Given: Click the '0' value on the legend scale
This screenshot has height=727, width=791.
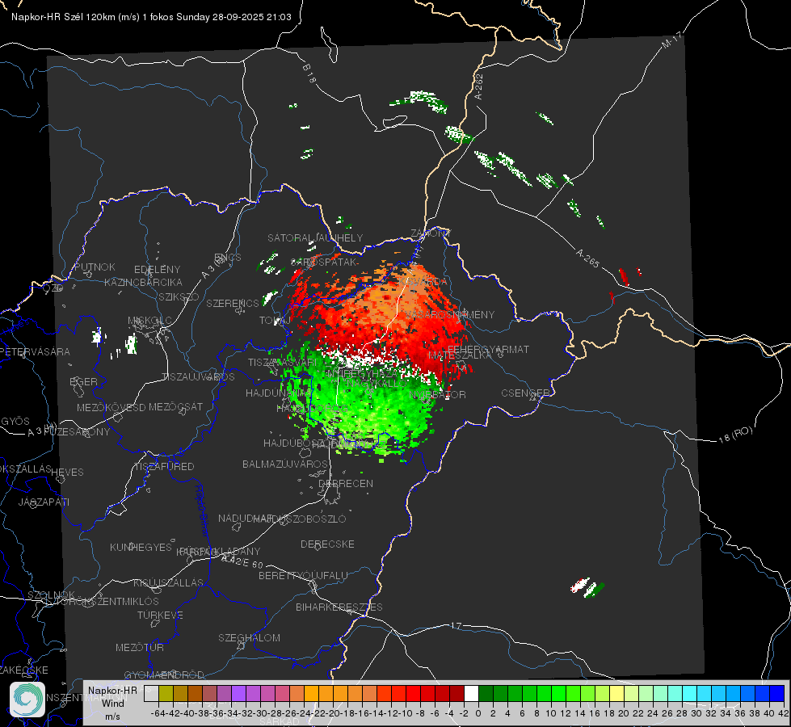Looking at the screenshot, I should click(x=478, y=713).
